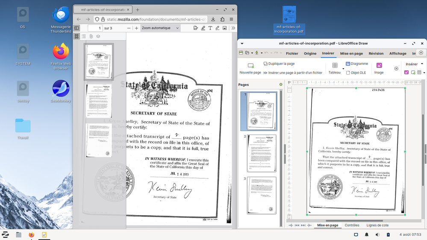Screen dimensions: 427x240
Task: Select the PDF add text tool
Action: 210,28
